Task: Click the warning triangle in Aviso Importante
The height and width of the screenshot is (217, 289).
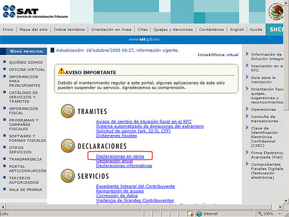Action: (x=61, y=71)
